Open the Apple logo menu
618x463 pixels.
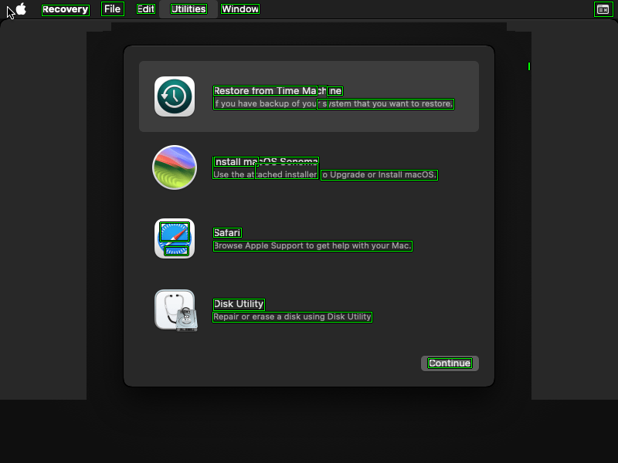(21, 9)
